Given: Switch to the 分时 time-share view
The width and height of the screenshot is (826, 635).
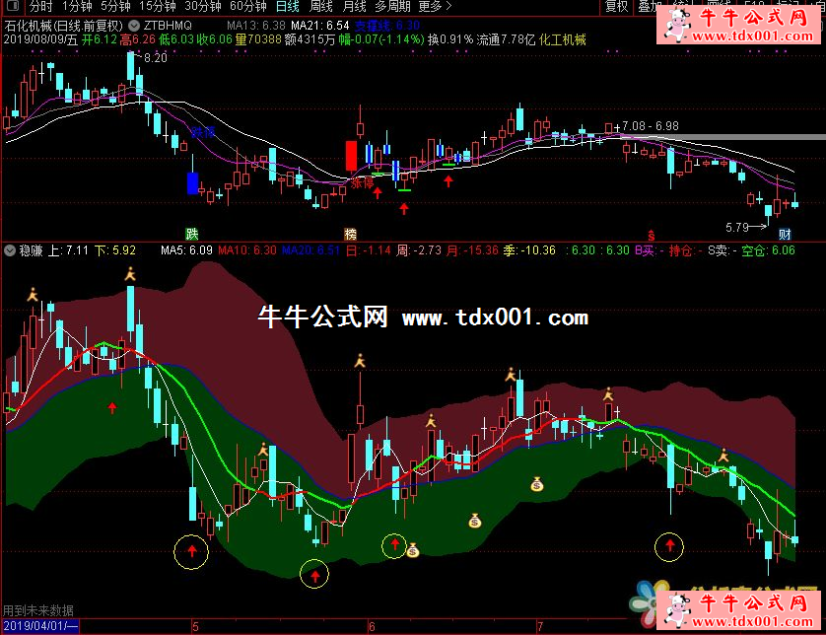Looking at the screenshot, I should click(x=41, y=6).
